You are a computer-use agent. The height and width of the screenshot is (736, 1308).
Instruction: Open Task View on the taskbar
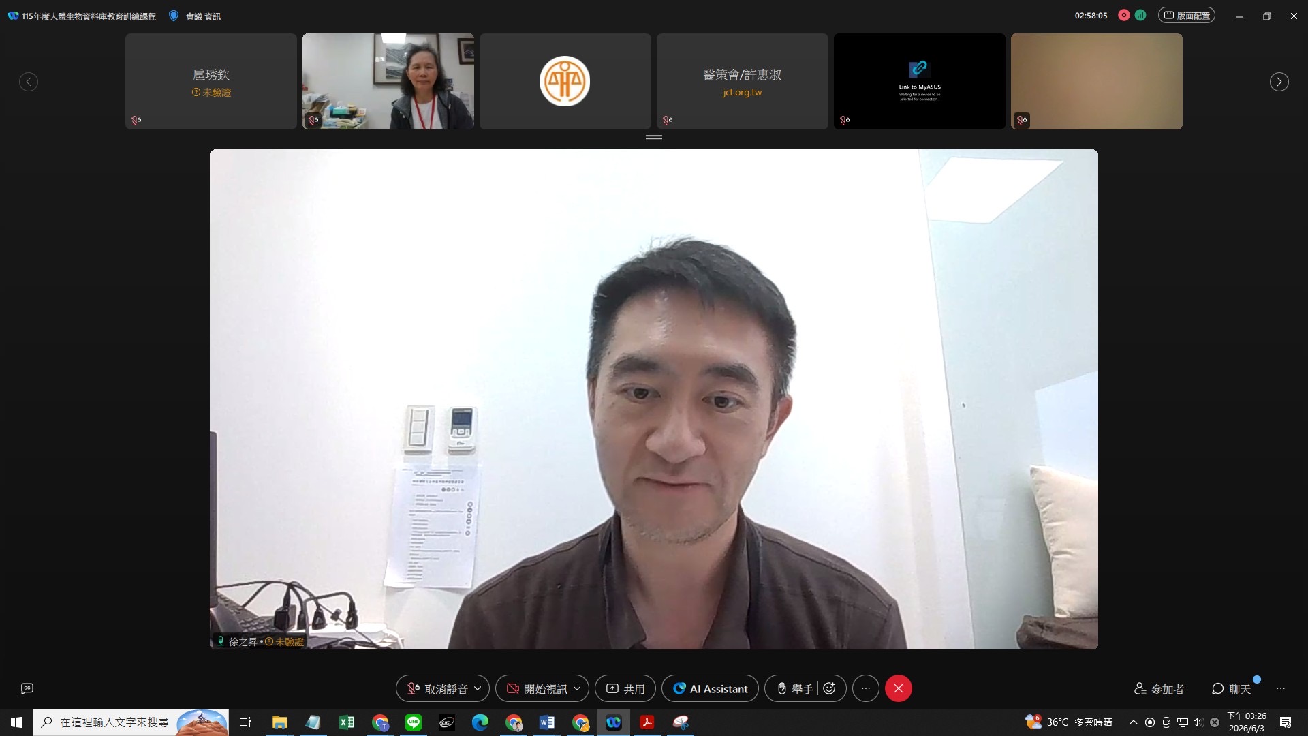click(245, 722)
